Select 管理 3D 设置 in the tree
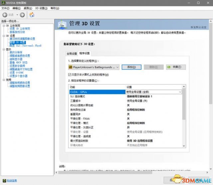213x185 pixels. coord(18,42)
